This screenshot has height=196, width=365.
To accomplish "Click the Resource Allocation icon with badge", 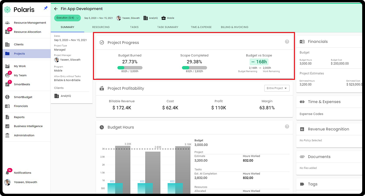I will [8, 31].
